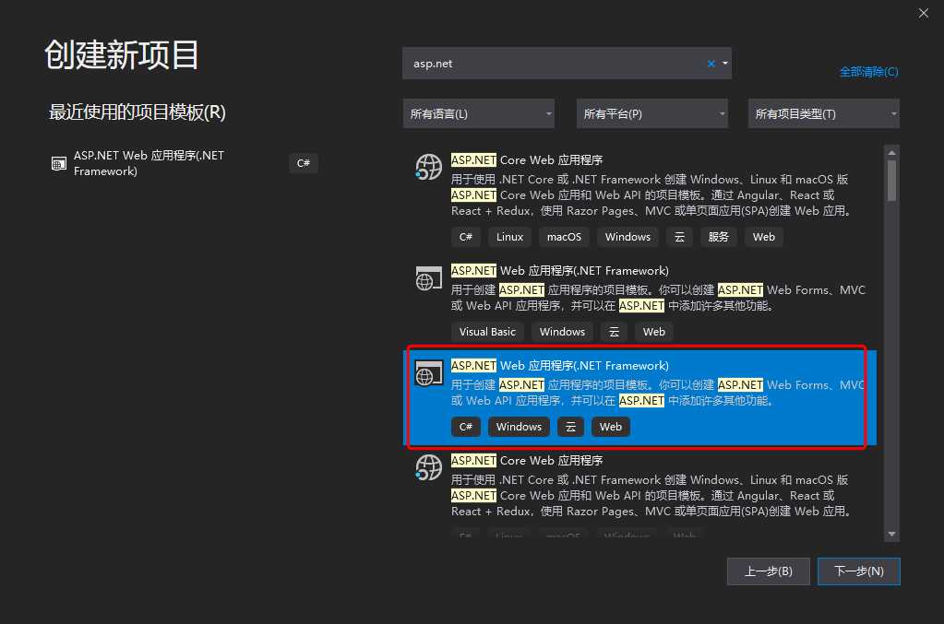
Task: Clear search text with the X icon
Action: click(711, 64)
